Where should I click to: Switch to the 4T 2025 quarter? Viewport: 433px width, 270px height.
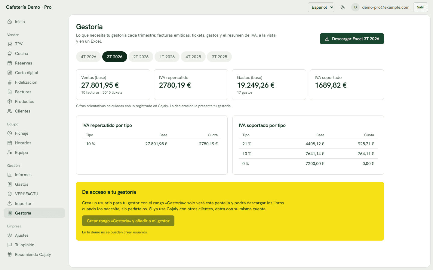(193, 57)
